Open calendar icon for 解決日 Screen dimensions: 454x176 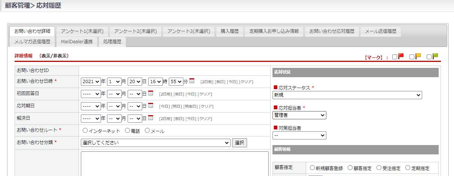click(x=150, y=118)
